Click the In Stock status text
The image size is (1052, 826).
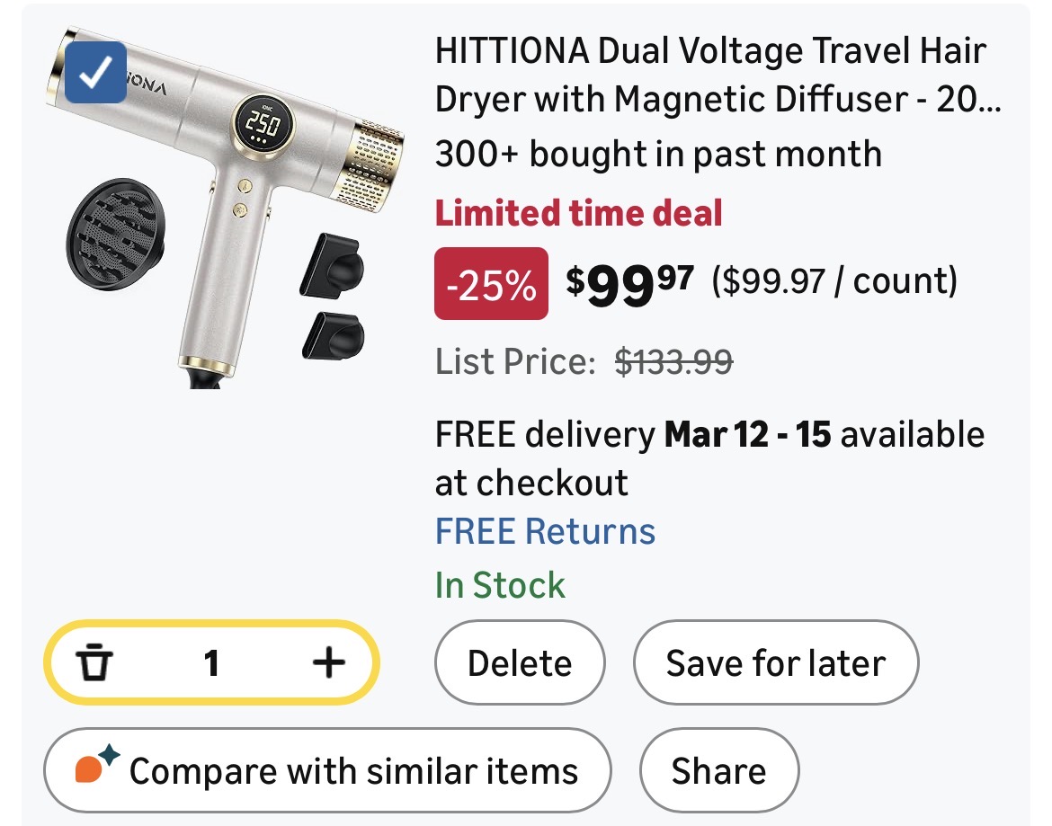501,585
